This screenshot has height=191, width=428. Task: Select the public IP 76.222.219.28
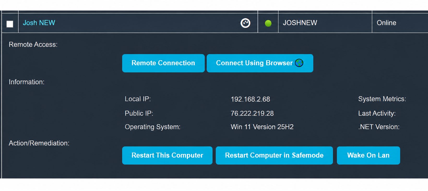tap(252, 113)
